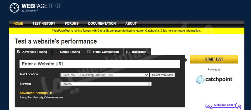The height and width of the screenshot is (110, 251).
Task: Follow the 'here' link in yellow banner
Action: click(x=170, y=30)
